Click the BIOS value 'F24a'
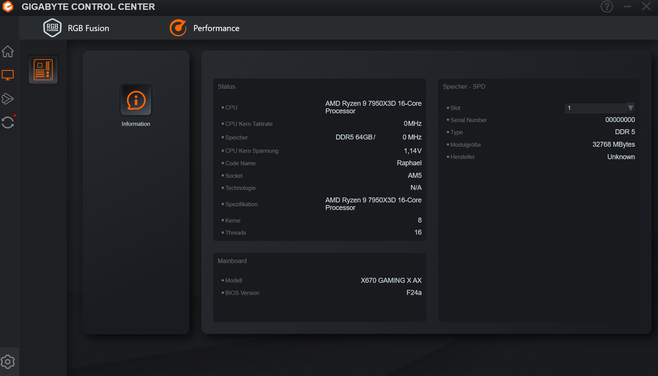Image resolution: width=658 pixels, height=376 pixels. [414, 293]
